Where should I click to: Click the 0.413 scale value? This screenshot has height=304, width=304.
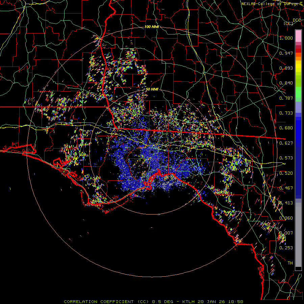point(286,203)
